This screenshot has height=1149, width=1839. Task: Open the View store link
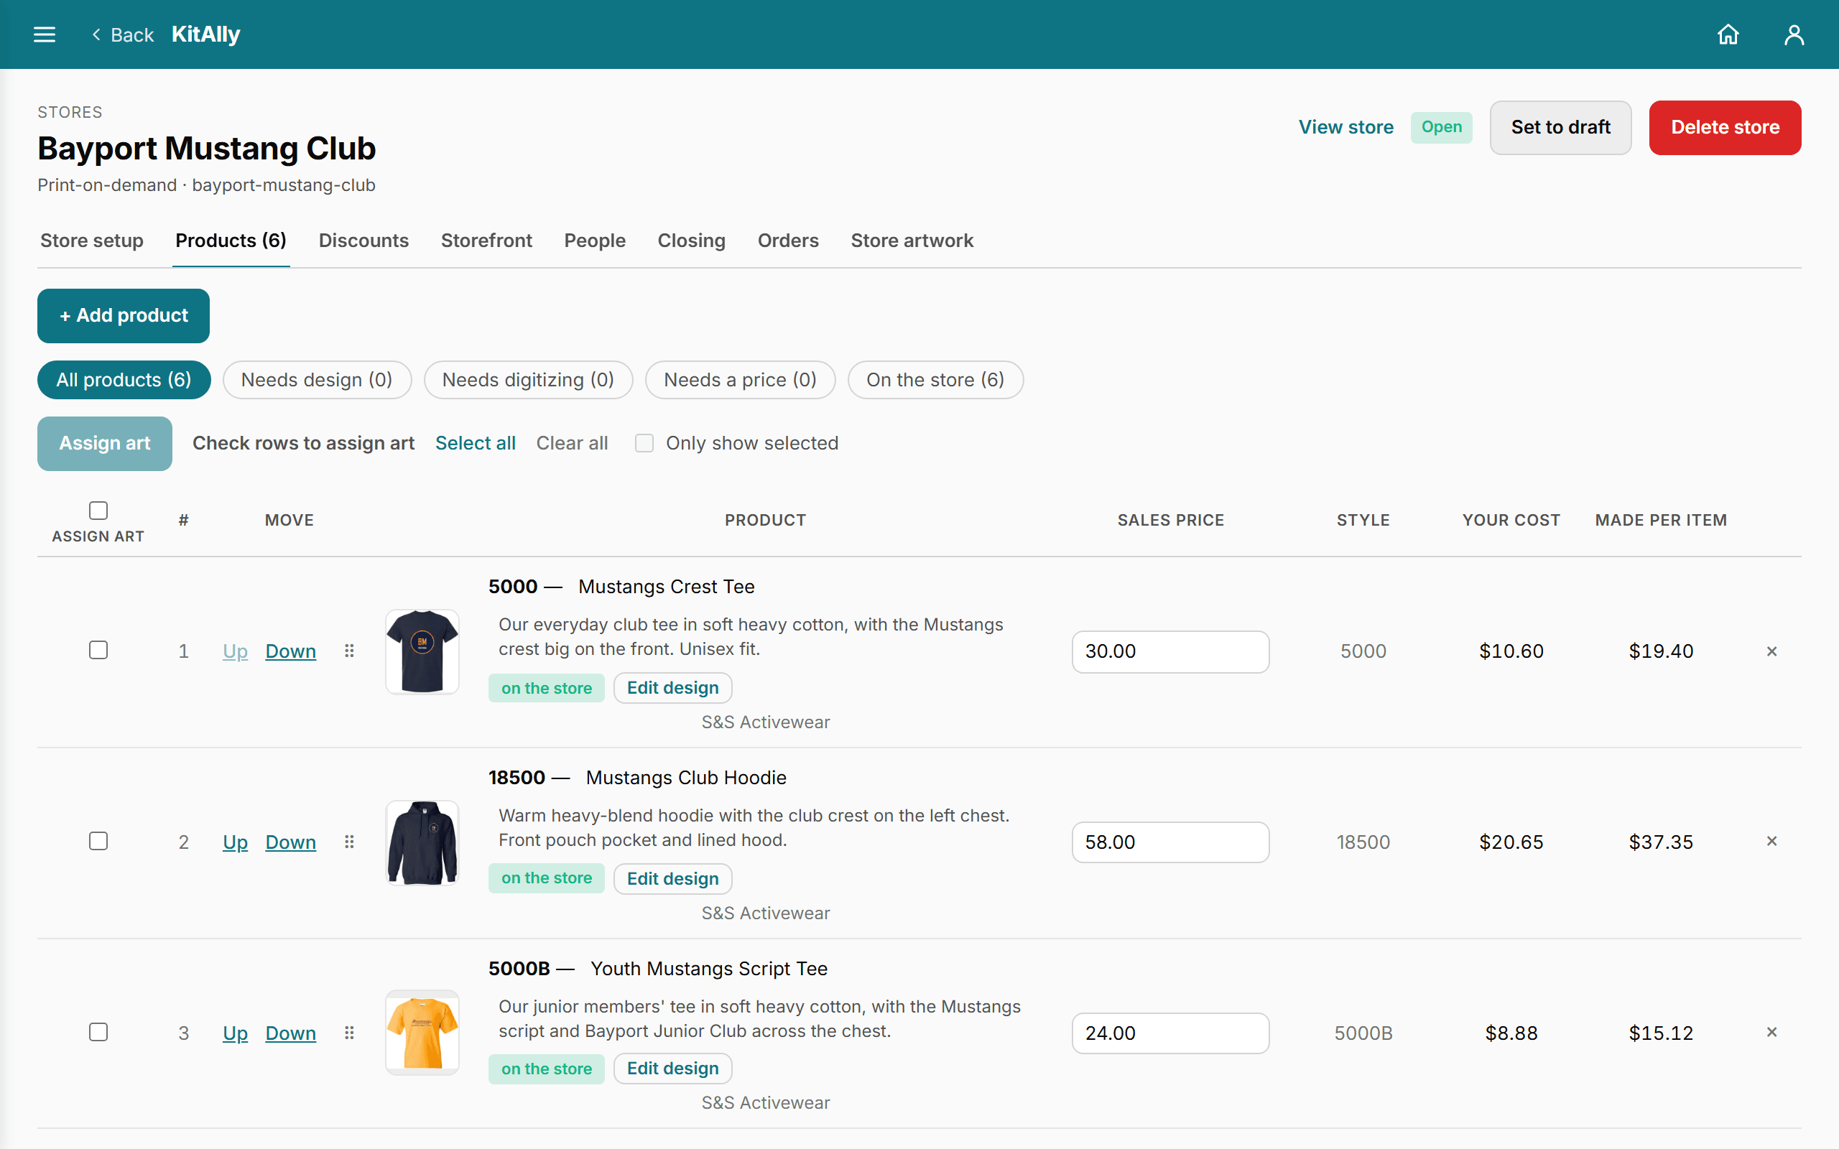tap(1345, 127)
